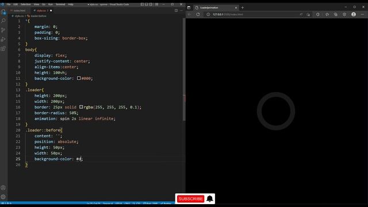Click 'absolute' value on line 22
The image size is (368, 207).
67,141
